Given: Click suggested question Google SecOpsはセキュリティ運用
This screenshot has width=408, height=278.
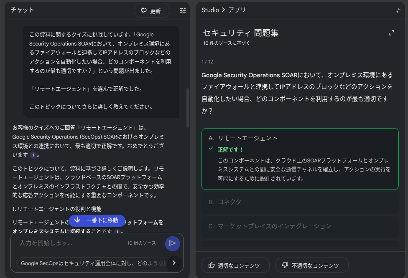Looking at the screenshot, I should pos(92,263).
